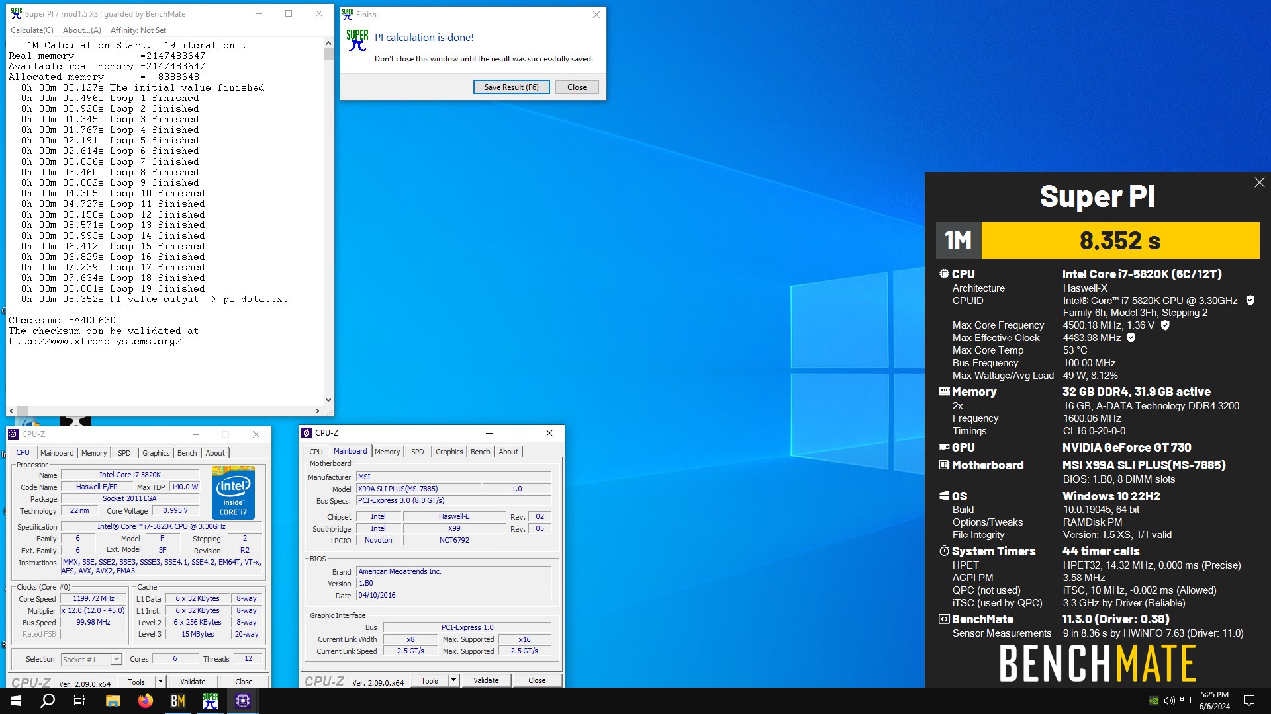
Task: Click the CPU chip icon in BenchMate
Action: click(944, 274)
